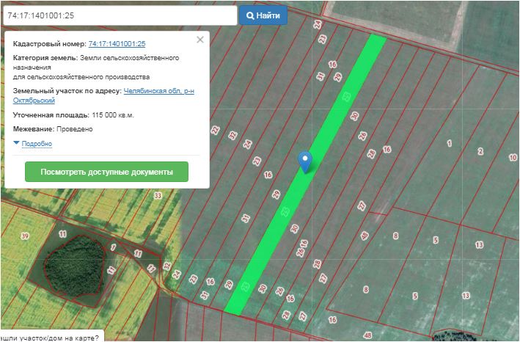This screenshot has width=520, height=342.
Task: Click the blue map location pin
Action: click(x=305, y=161)
